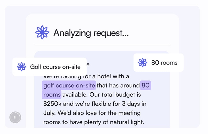Click the flower icon in 80 rooms chip
The image size is (208, 134).
click(x=143, y=63)
